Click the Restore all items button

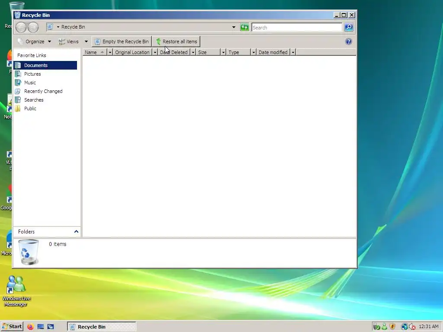click(x=177, y=41)
